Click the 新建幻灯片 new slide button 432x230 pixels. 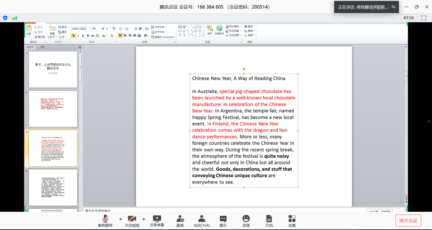pyautogui.click(x=52, y=33)
